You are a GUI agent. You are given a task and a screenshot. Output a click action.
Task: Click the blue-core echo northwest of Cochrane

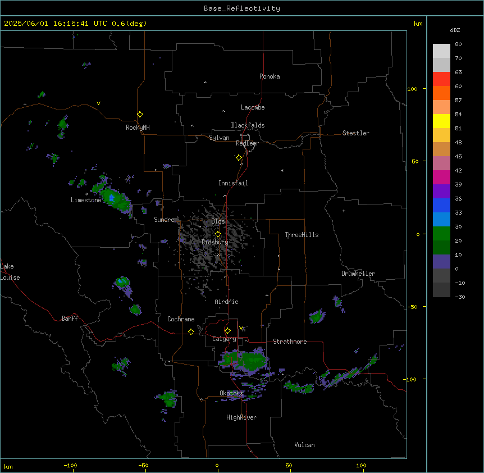(122, 283)
